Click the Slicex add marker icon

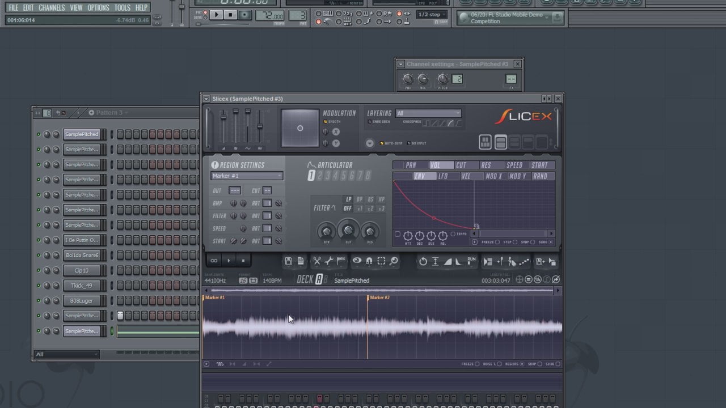coord(500,261)
